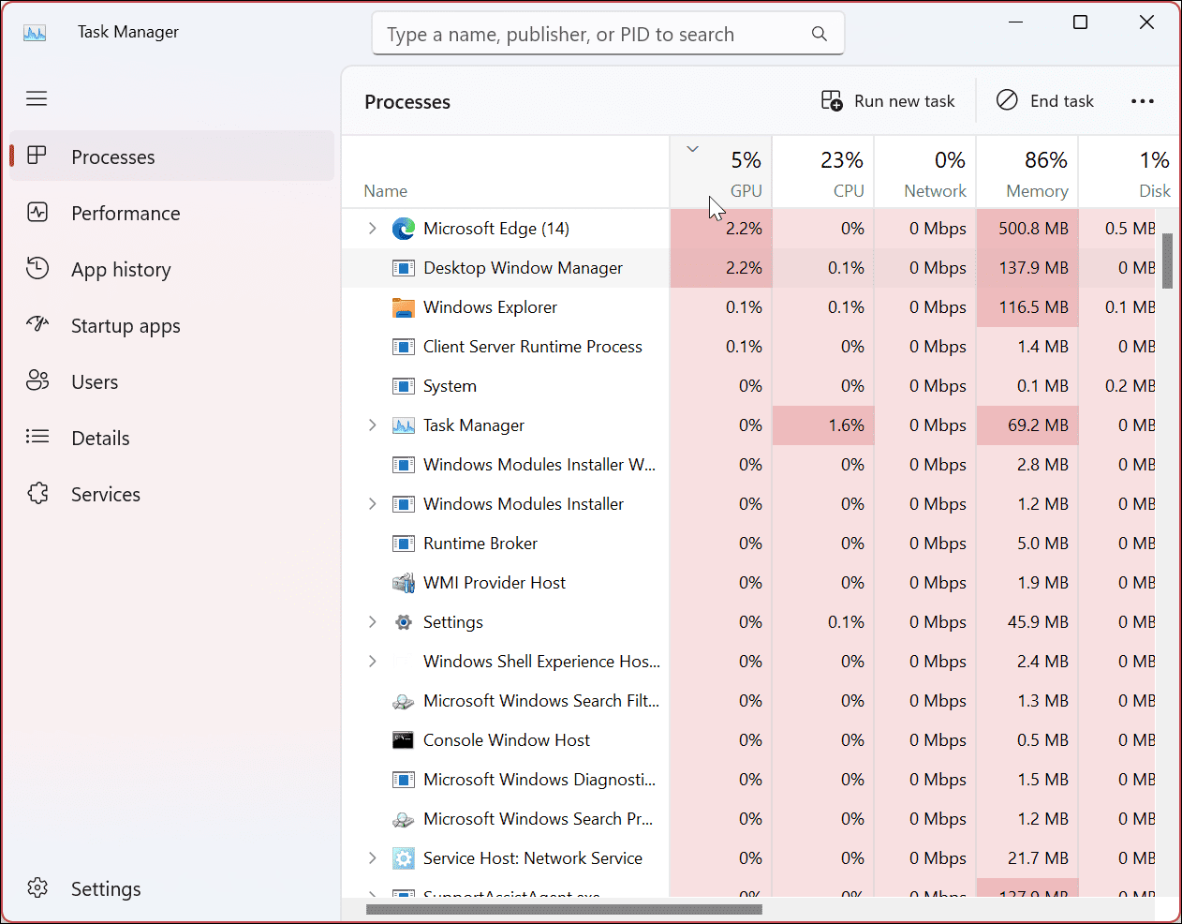Click the Run new task button
The image size is (1182, 924).
(888, 100)
